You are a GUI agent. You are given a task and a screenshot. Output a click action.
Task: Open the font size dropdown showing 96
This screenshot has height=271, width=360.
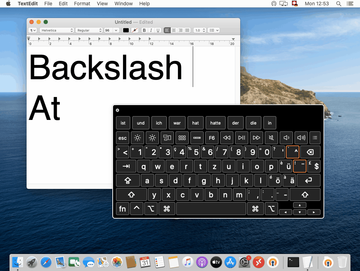(x=111, y=30)
